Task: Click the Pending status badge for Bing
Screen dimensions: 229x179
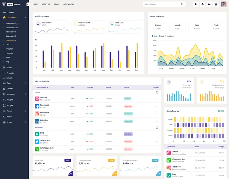Action: 128,134
